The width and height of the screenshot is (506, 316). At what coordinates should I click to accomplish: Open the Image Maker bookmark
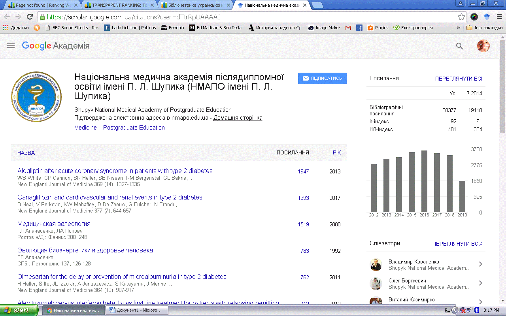coord(324,28)
